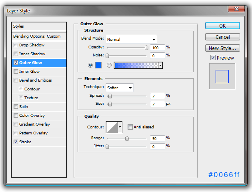Click the New Style... button
Screen dimensions: 252x192
coord(222,48)
